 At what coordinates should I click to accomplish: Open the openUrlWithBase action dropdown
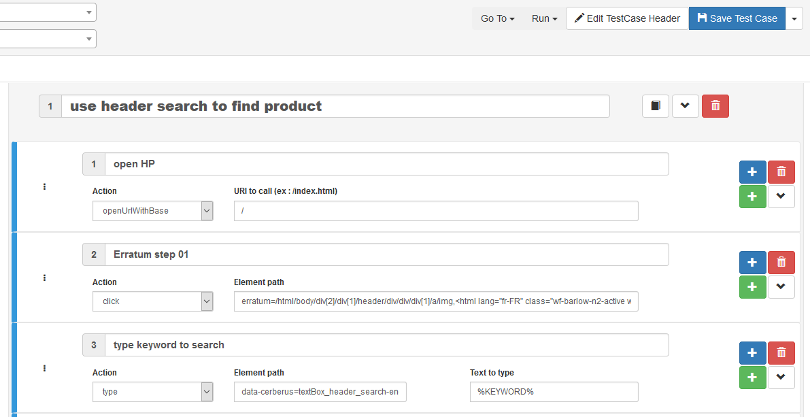[153, 211]
